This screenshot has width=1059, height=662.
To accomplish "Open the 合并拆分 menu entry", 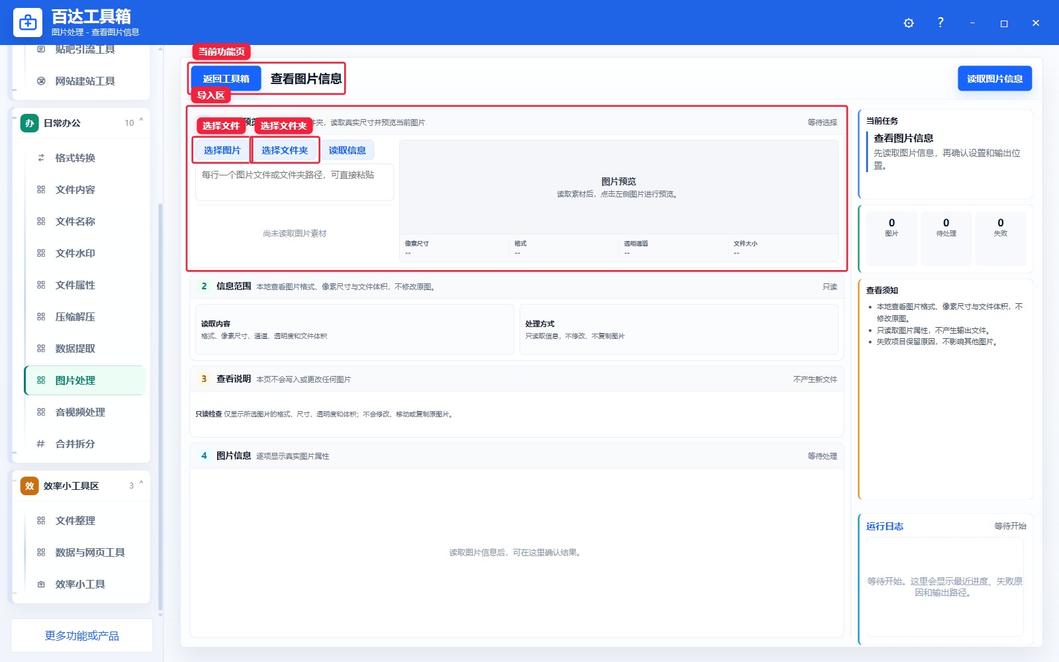I will point(85,444).
